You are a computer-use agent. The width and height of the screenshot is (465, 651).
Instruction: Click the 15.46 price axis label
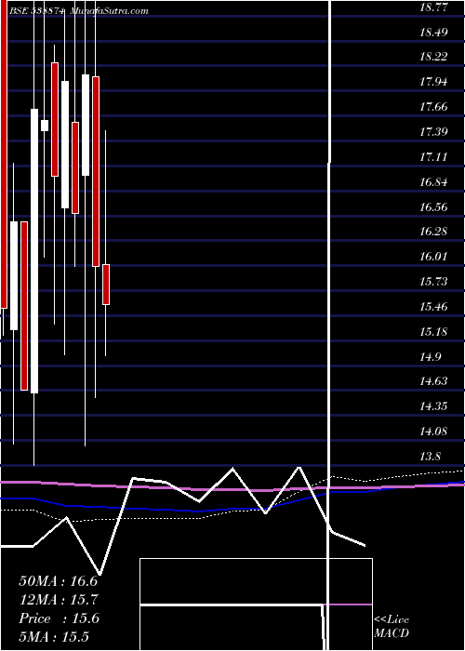click(434, 307)
